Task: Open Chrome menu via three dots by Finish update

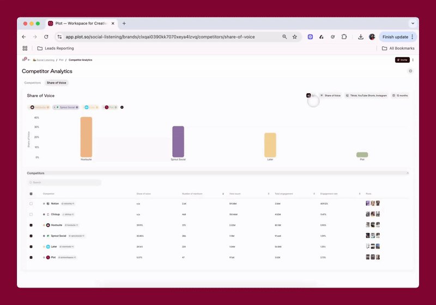Action: point(413,36)
